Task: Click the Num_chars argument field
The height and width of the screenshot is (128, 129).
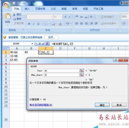Action: coord(62,75)
